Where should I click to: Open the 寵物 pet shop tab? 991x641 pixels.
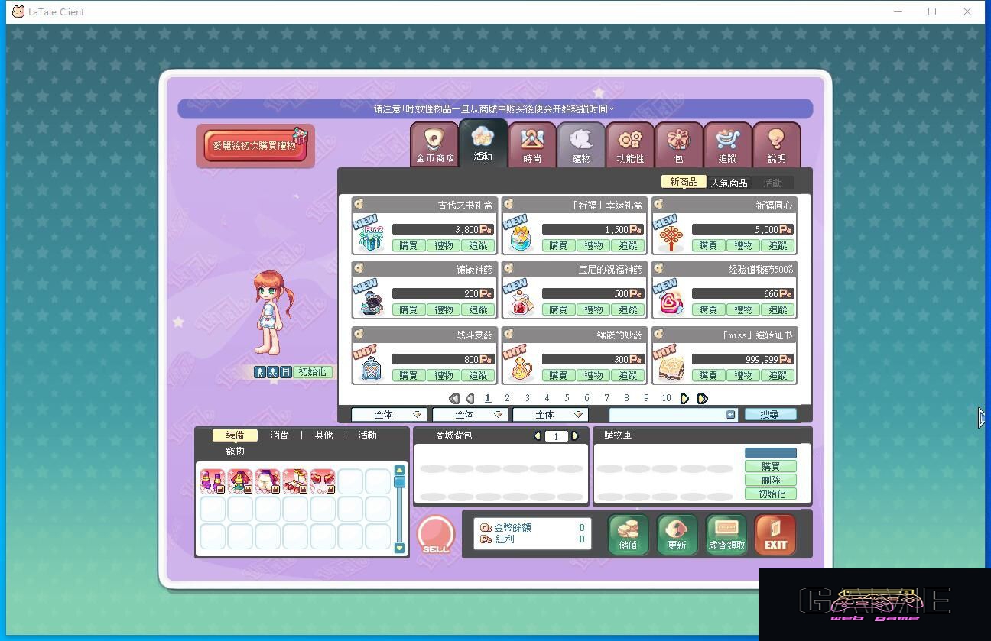pyautogui.click(x=581, y=144)
